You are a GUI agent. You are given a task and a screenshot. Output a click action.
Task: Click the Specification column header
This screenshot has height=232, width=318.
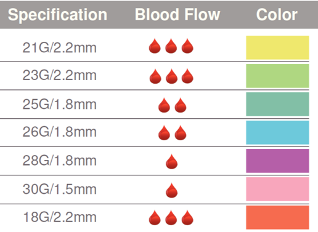[x=57, y=15]
